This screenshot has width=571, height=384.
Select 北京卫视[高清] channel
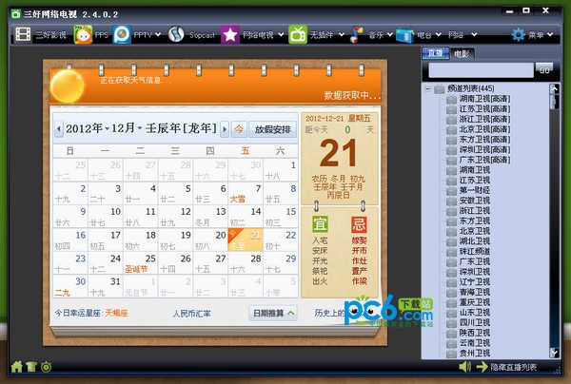click(484, 129)
